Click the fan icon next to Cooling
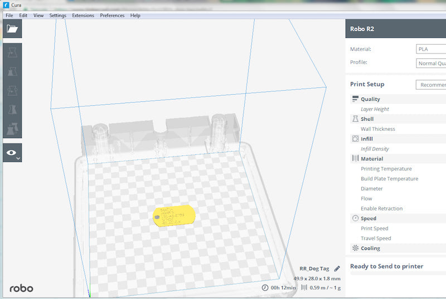This screenshot has width=446, height=299. pyautogui.click(x=355, y=248)
